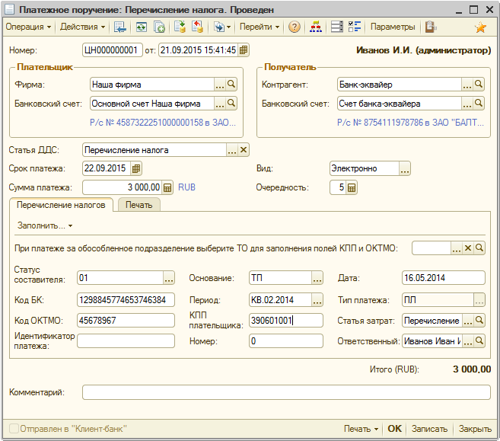Click ellipsis button for Контрагент field
The image size is (500, 441).
(467, 85)
